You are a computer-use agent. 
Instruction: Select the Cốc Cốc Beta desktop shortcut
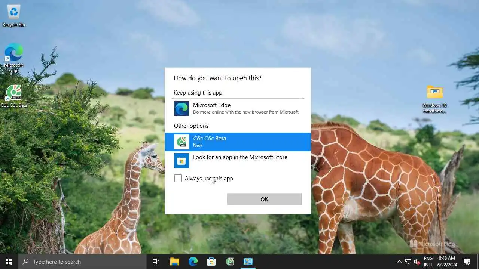tap(14, 96)
